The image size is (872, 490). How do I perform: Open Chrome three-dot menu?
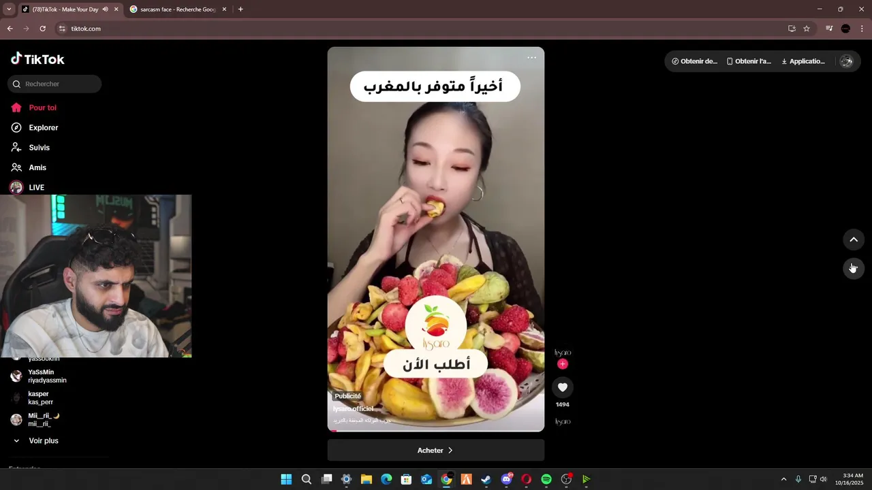coord(862,29)
